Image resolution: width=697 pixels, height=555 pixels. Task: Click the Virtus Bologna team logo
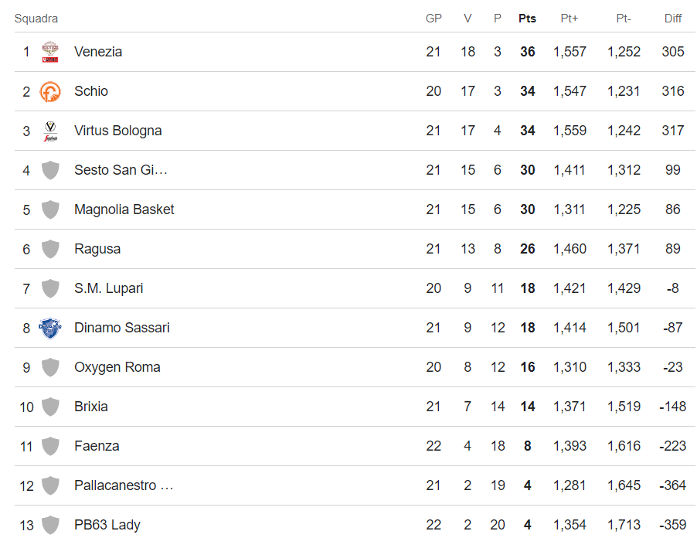tap(51, 131)
